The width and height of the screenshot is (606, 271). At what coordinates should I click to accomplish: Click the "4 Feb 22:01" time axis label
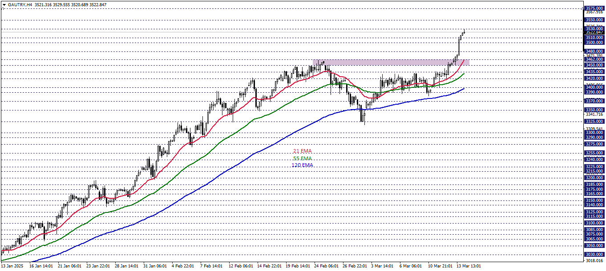pos(183,267)
